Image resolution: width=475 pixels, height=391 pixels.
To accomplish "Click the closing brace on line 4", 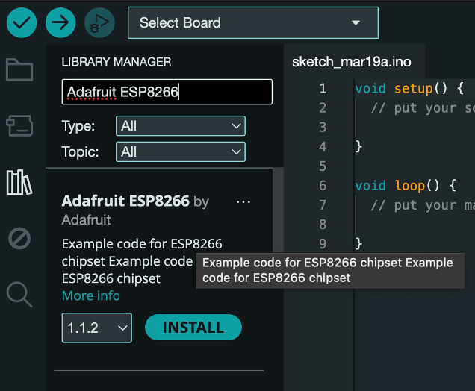I will click(359, 147).
